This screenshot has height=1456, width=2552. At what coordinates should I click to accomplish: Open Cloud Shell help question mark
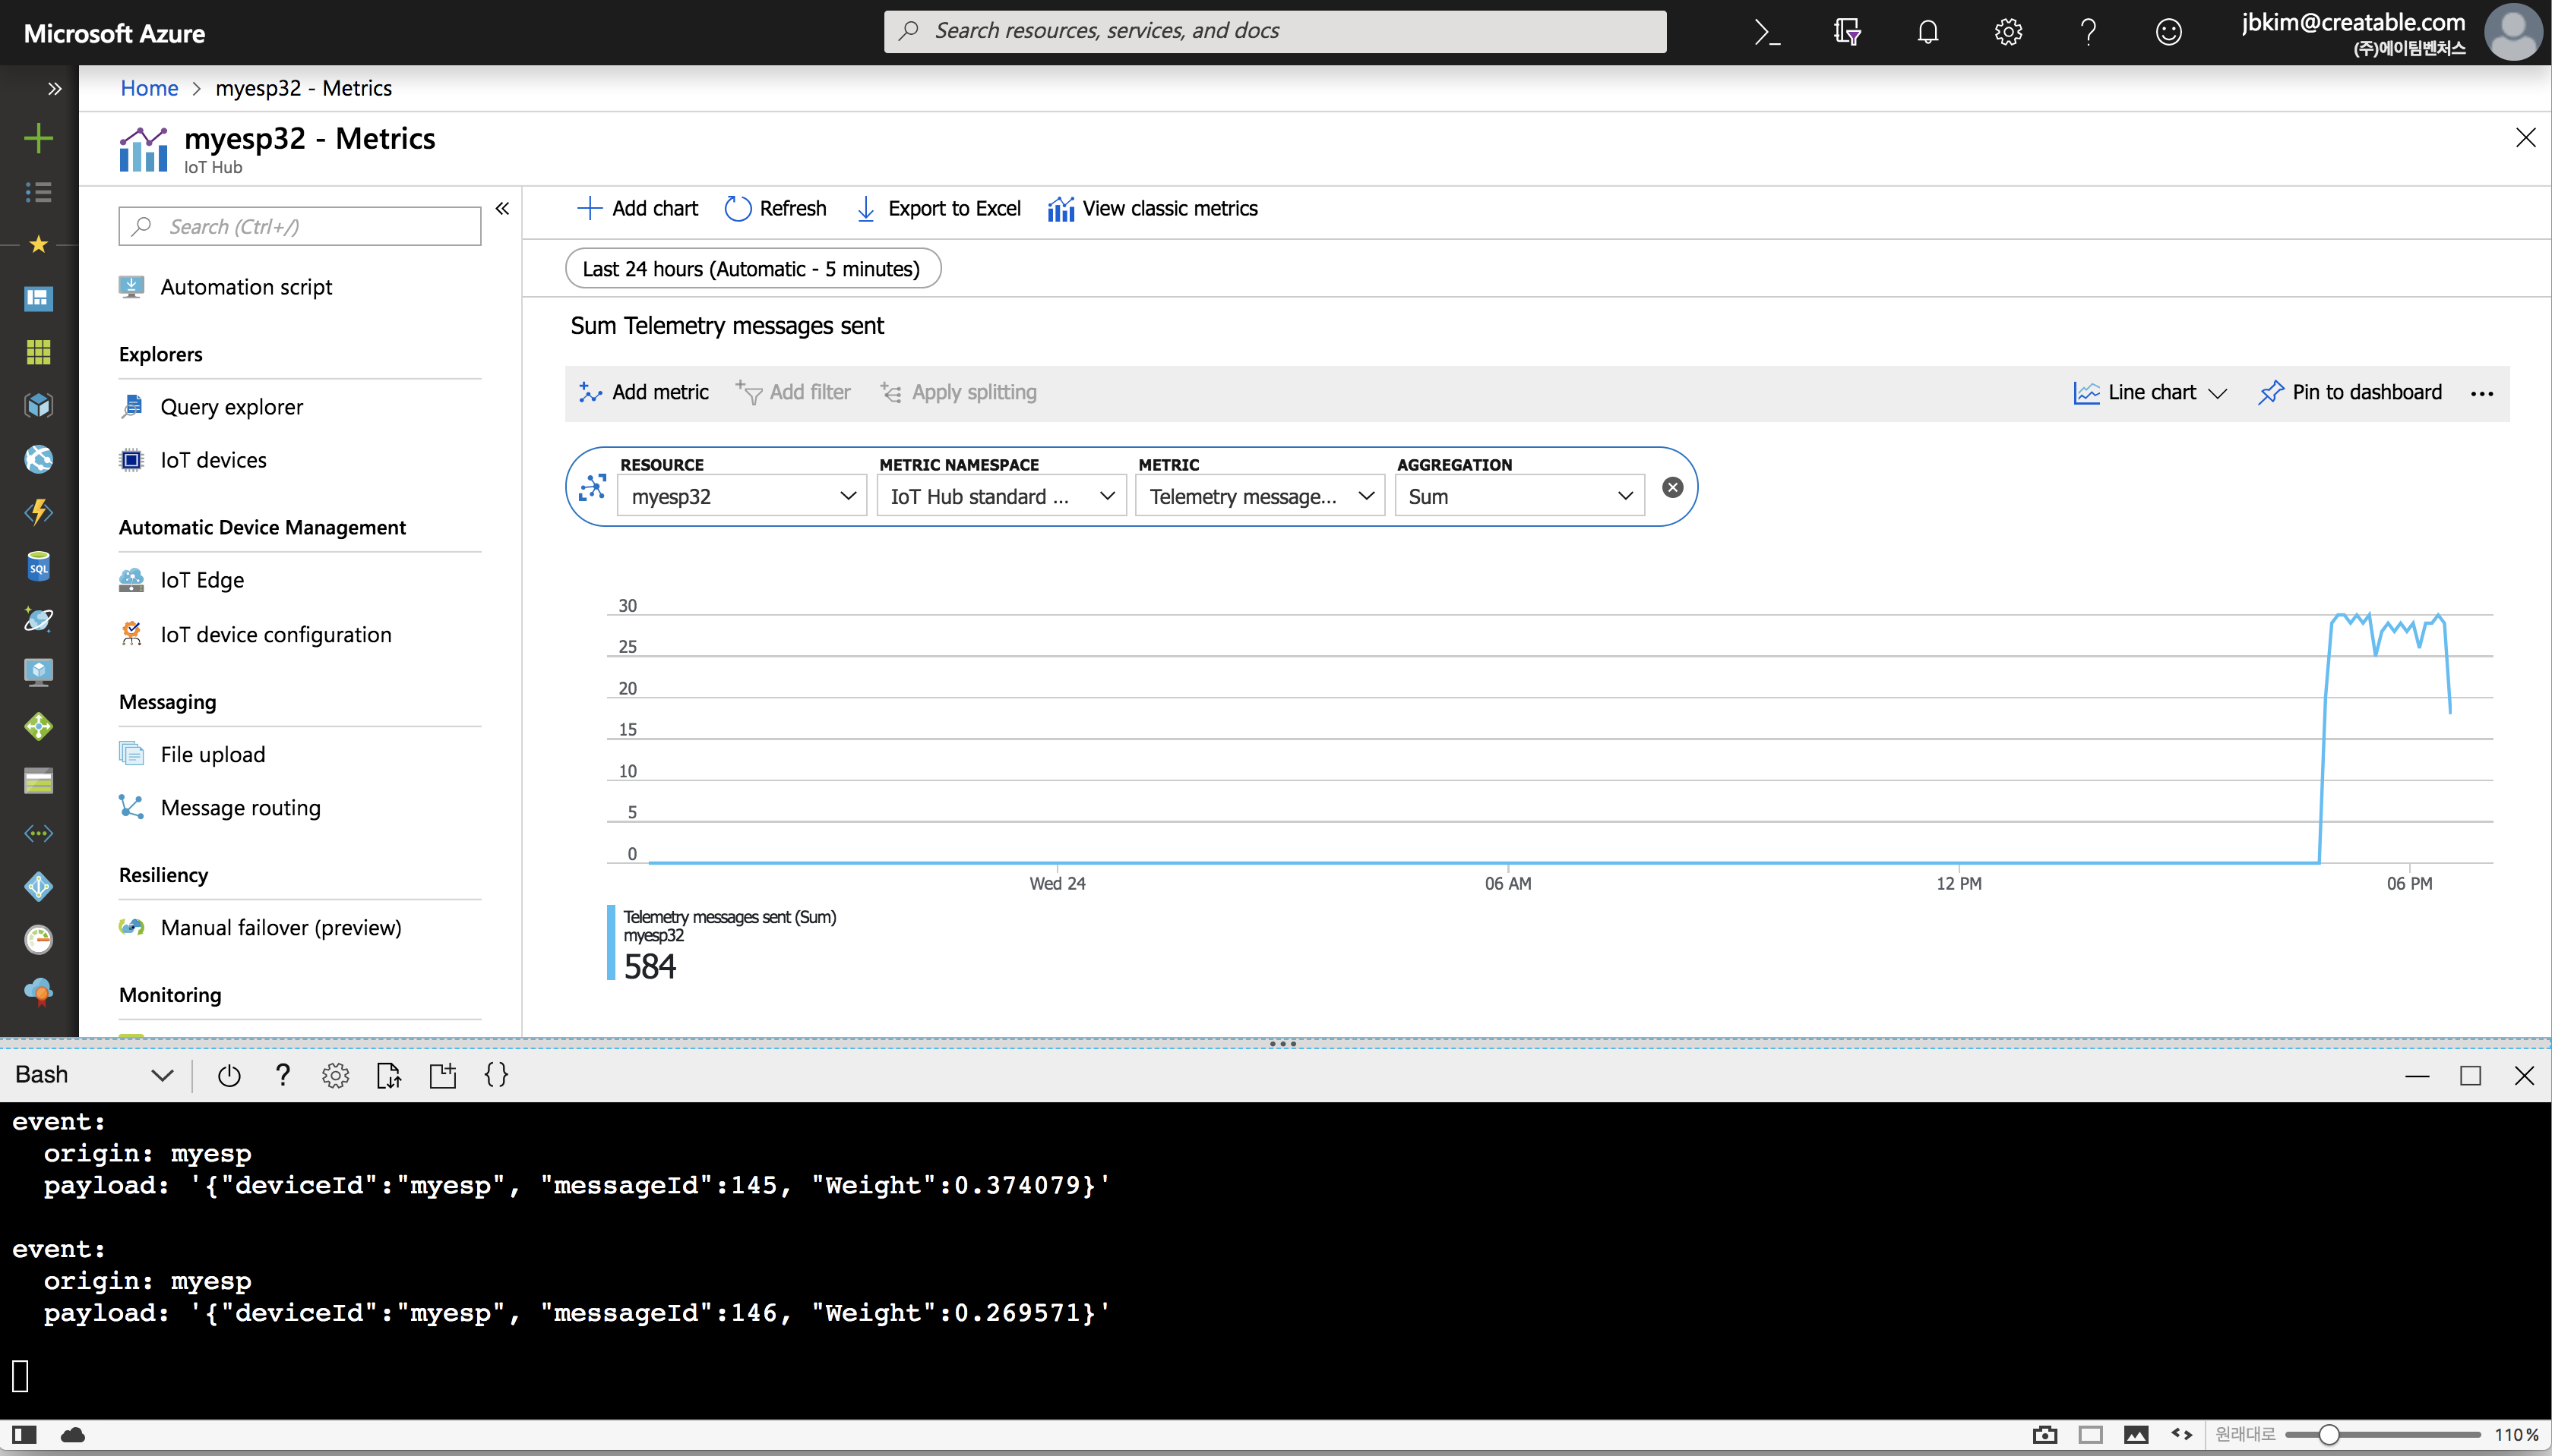point(282,1075)
